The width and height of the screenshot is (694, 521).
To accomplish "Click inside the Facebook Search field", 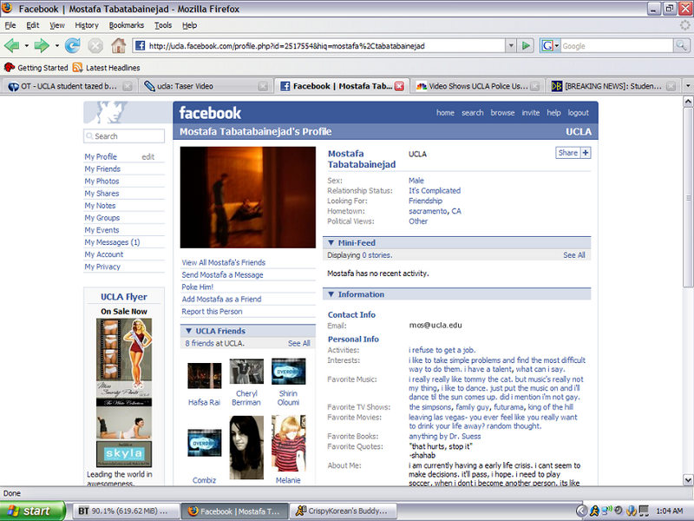I will [124, 136].
